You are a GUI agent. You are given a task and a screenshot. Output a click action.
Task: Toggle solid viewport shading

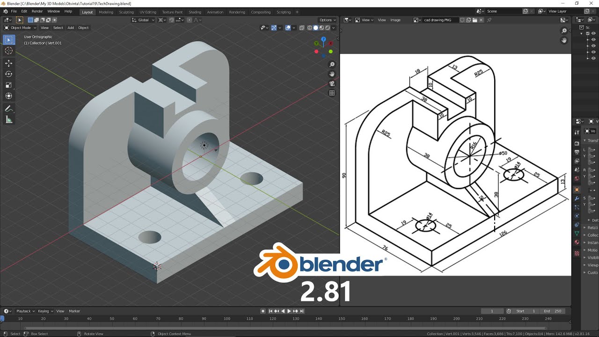pyautogui.click(x=315, y=28)
